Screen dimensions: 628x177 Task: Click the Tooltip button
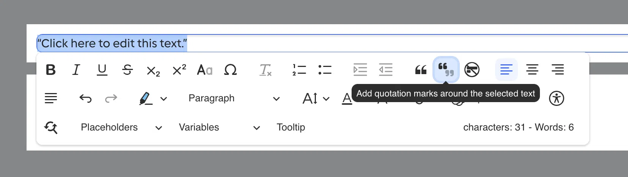point(291,127)
